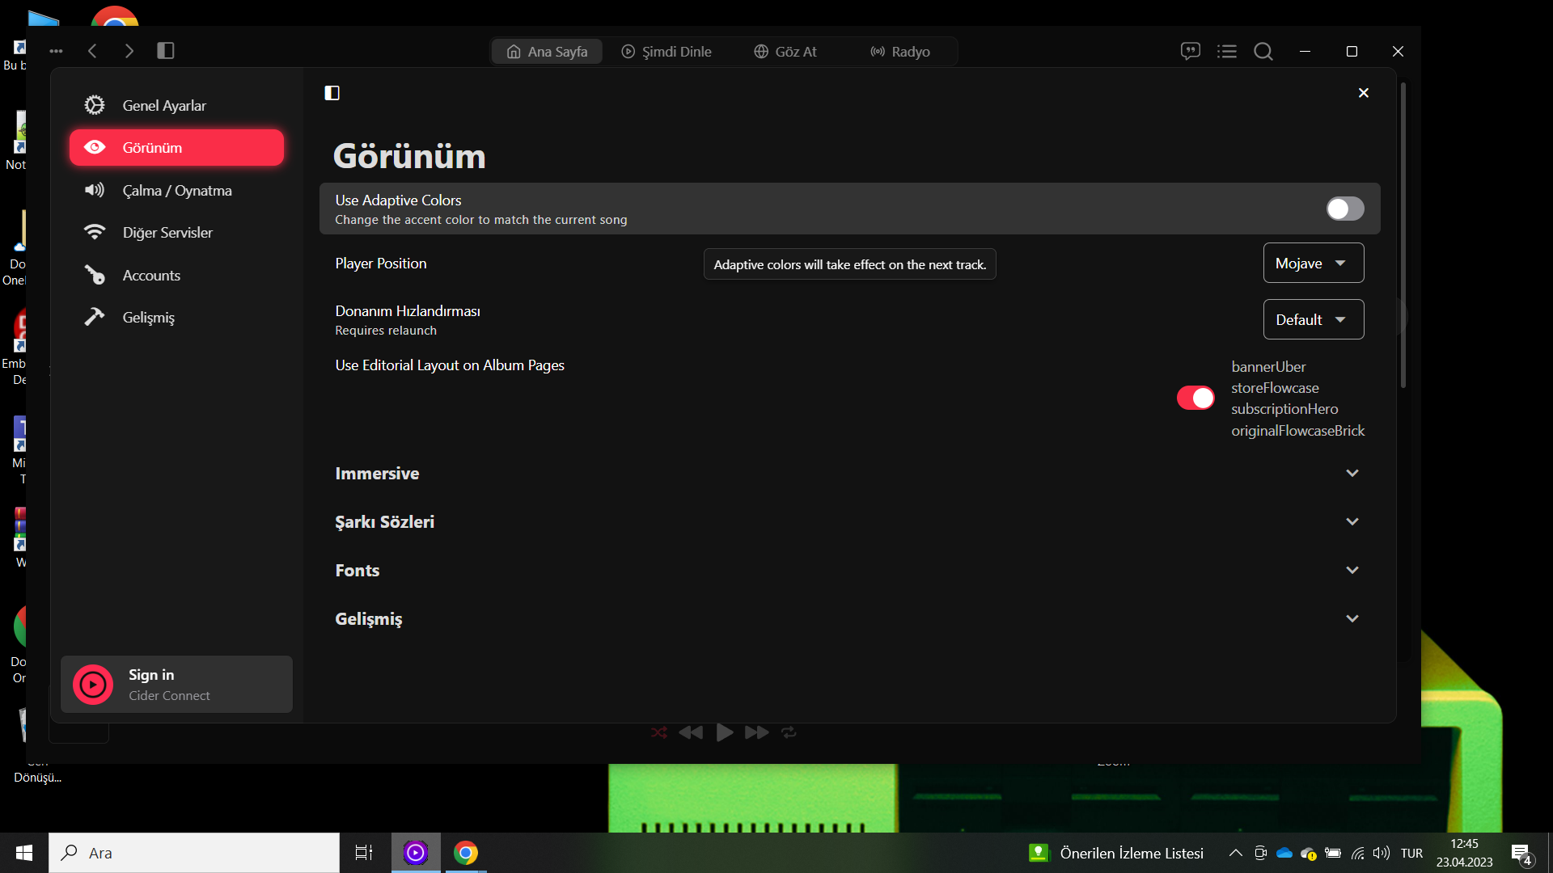1553x873 pixels.
Task: Open the Mojave dropdown
Action: click(1313, 264)
